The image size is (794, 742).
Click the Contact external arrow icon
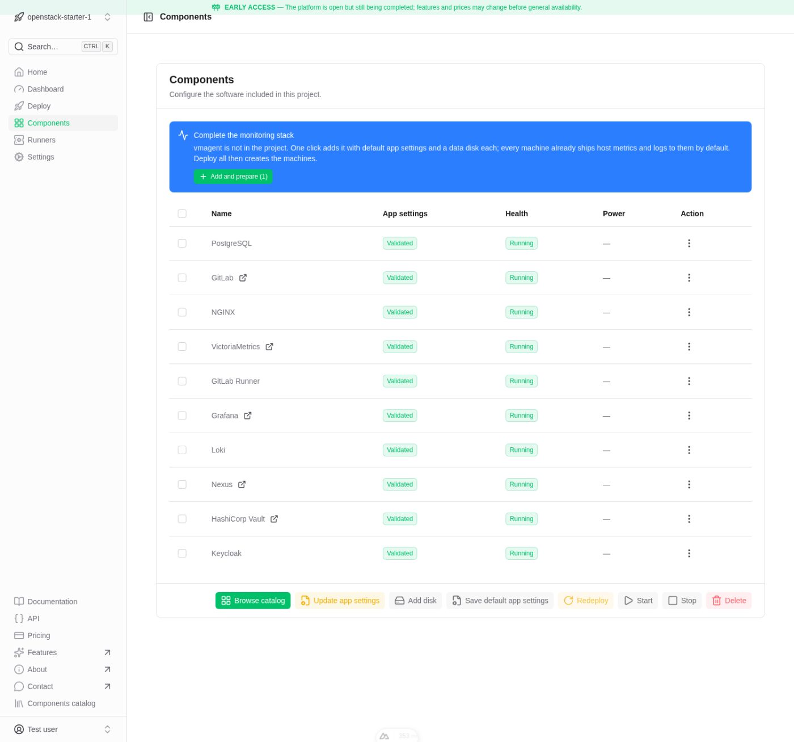click(x=107, y=687)
